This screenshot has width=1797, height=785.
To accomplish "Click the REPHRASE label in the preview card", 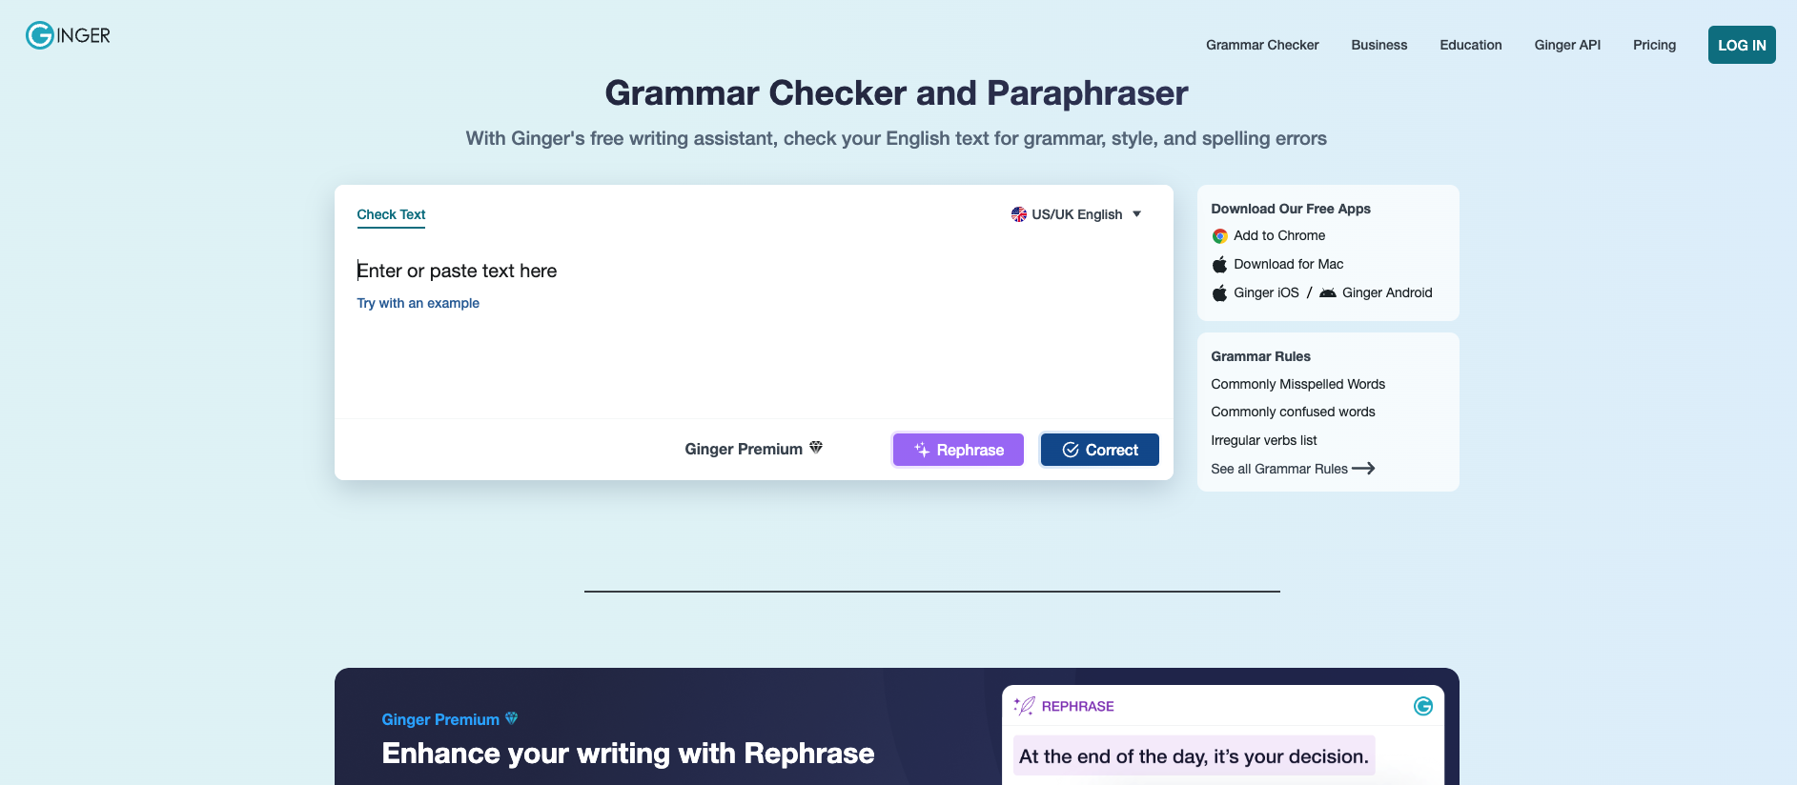I will click(1077, 706).
